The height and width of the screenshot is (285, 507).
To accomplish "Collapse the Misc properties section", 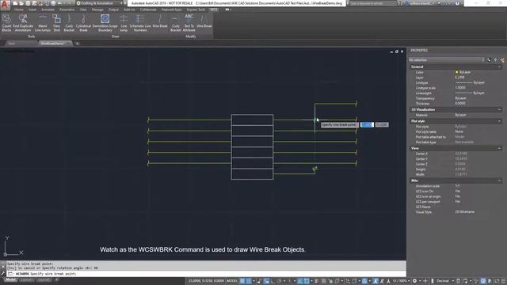I will point(499,180).
